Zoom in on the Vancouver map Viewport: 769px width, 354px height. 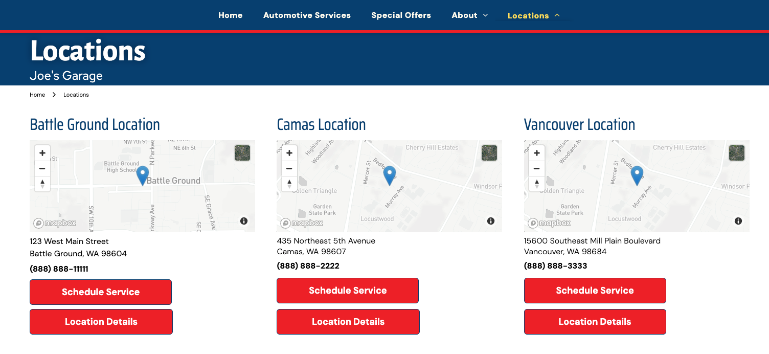pyautogui.click(x=537, y=152)
